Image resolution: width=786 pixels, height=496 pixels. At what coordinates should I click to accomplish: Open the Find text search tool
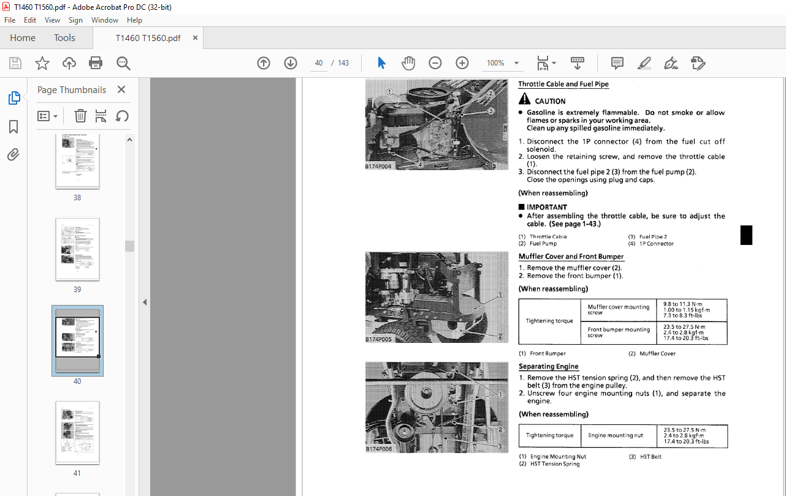123,63
